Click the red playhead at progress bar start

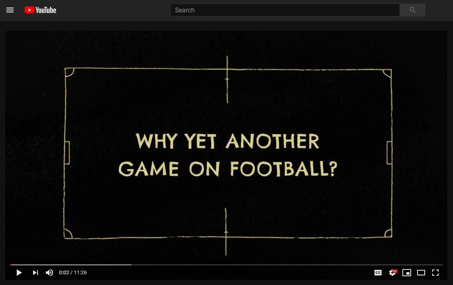11,265
